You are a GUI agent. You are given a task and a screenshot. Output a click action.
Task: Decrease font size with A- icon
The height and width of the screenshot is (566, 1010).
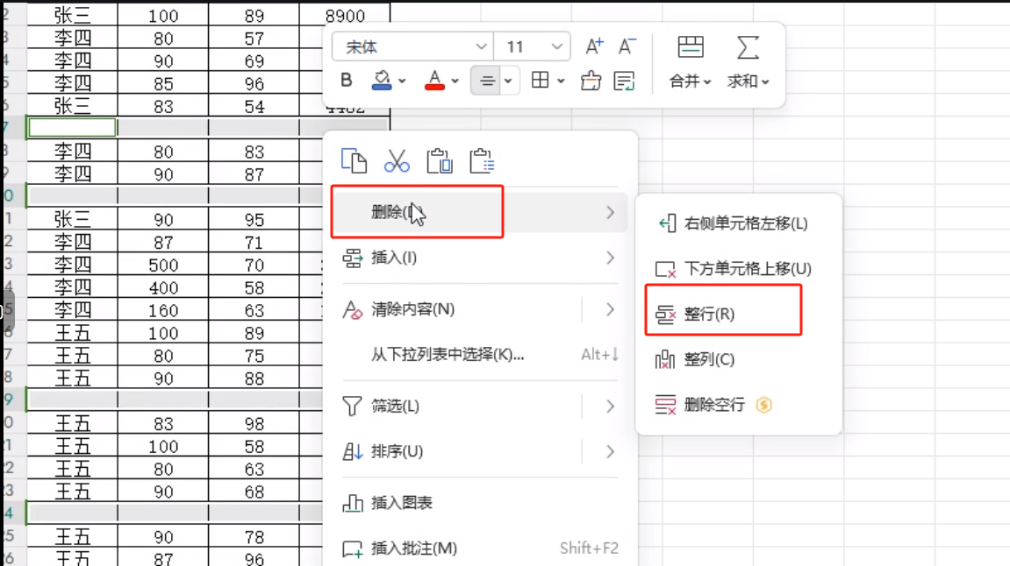(x=627, y=46)
